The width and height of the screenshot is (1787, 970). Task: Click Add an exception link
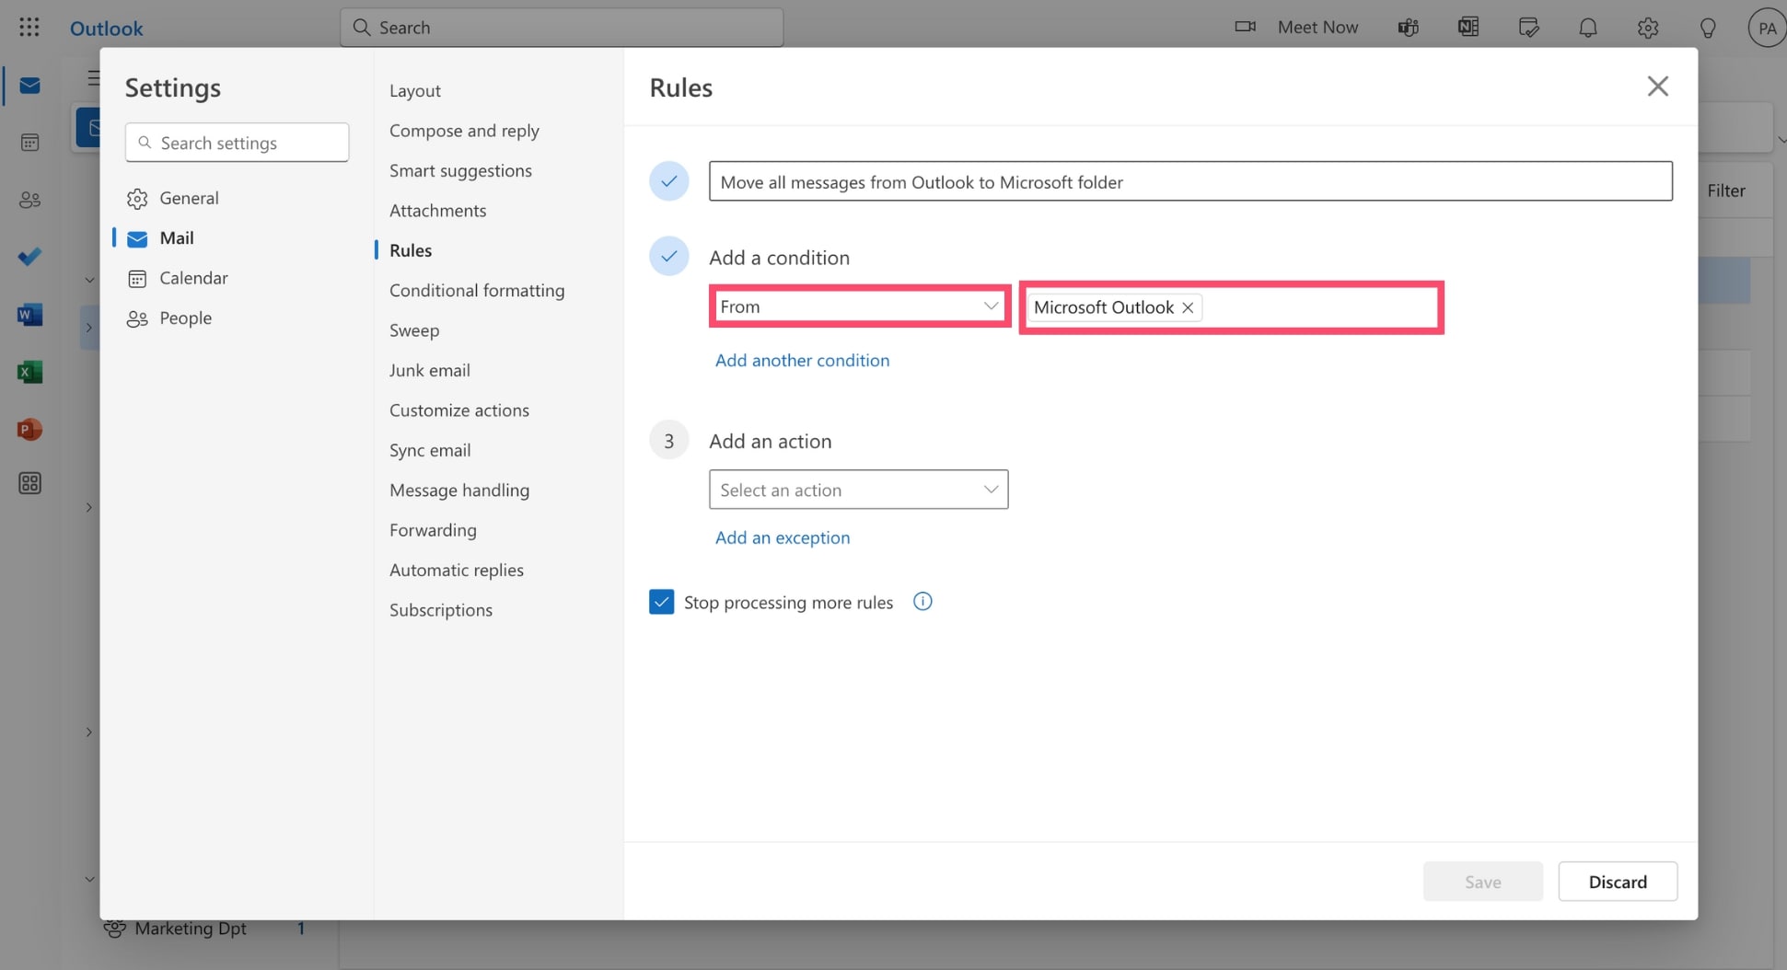click(783, 537)
